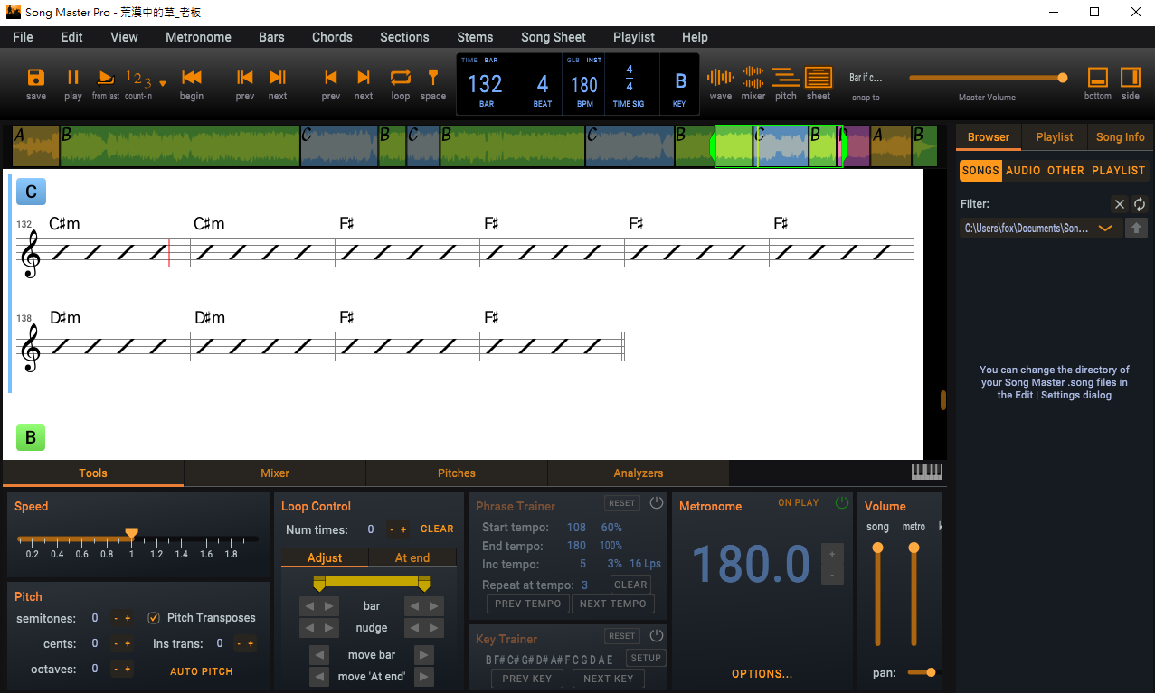
Task: Open the Song Sheet menu
Action: [x=554, y=37]
